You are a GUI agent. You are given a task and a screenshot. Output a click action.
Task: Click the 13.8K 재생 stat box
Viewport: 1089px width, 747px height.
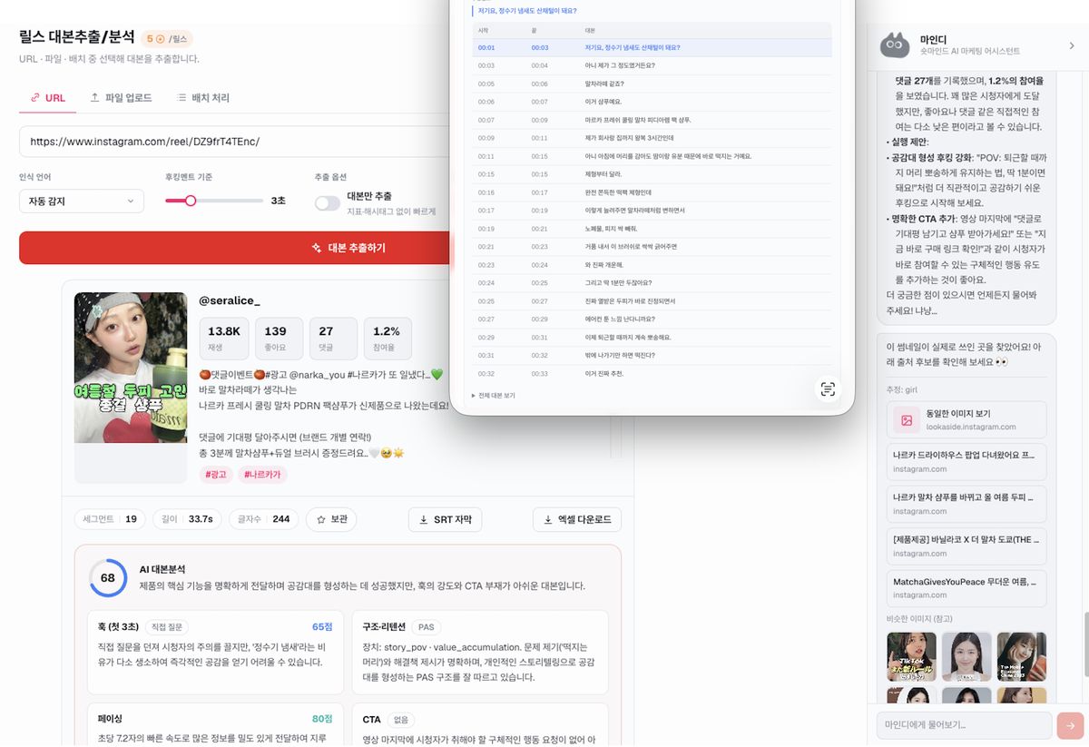tap(224, 339)
